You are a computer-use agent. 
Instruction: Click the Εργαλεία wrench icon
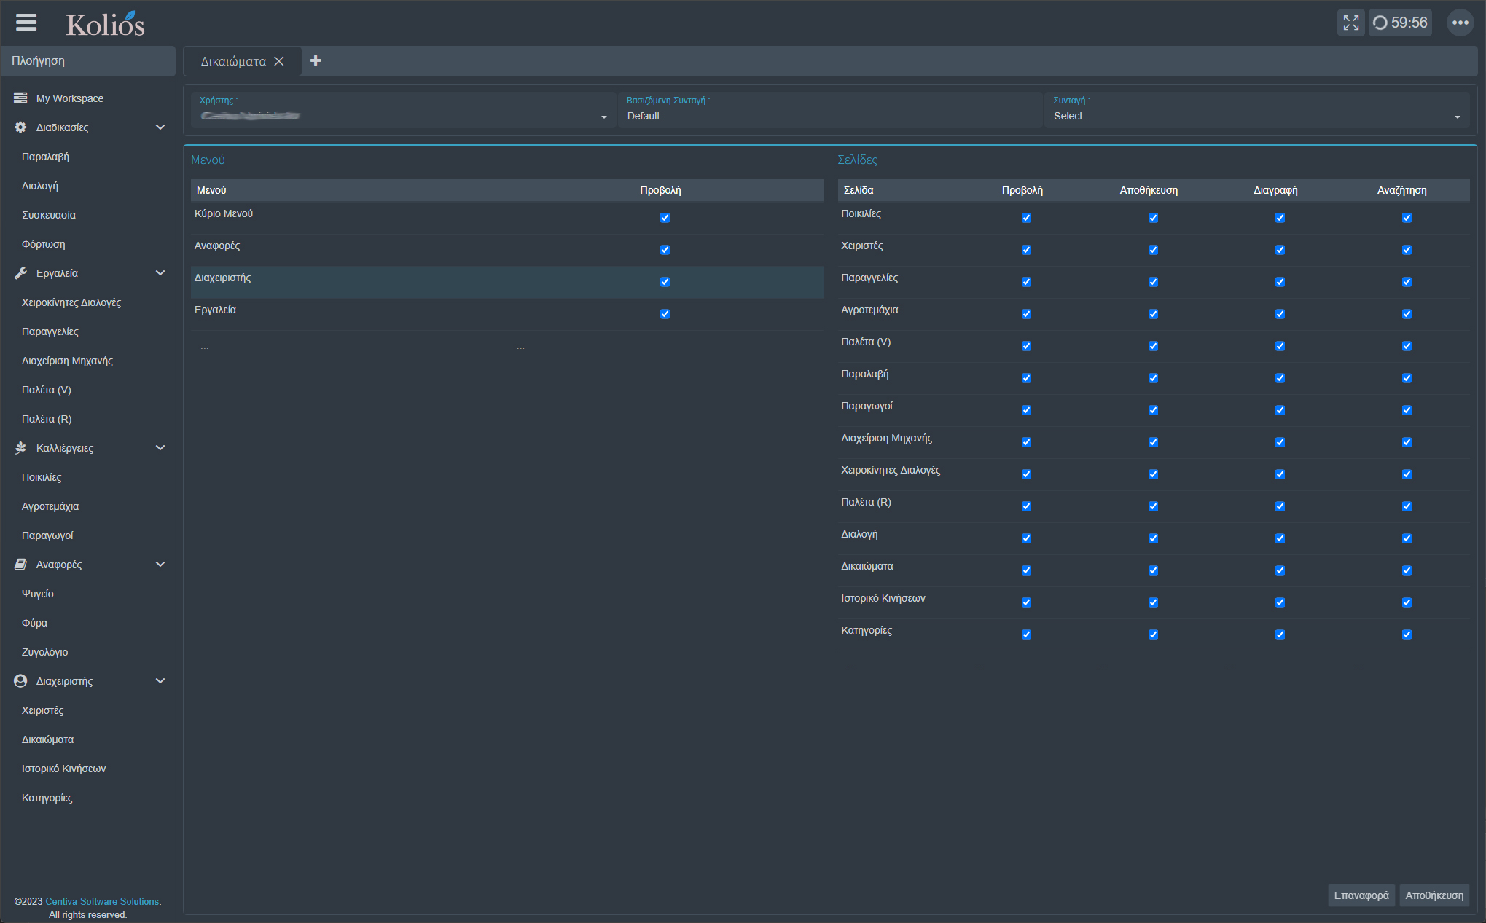(x=20, y=272)
